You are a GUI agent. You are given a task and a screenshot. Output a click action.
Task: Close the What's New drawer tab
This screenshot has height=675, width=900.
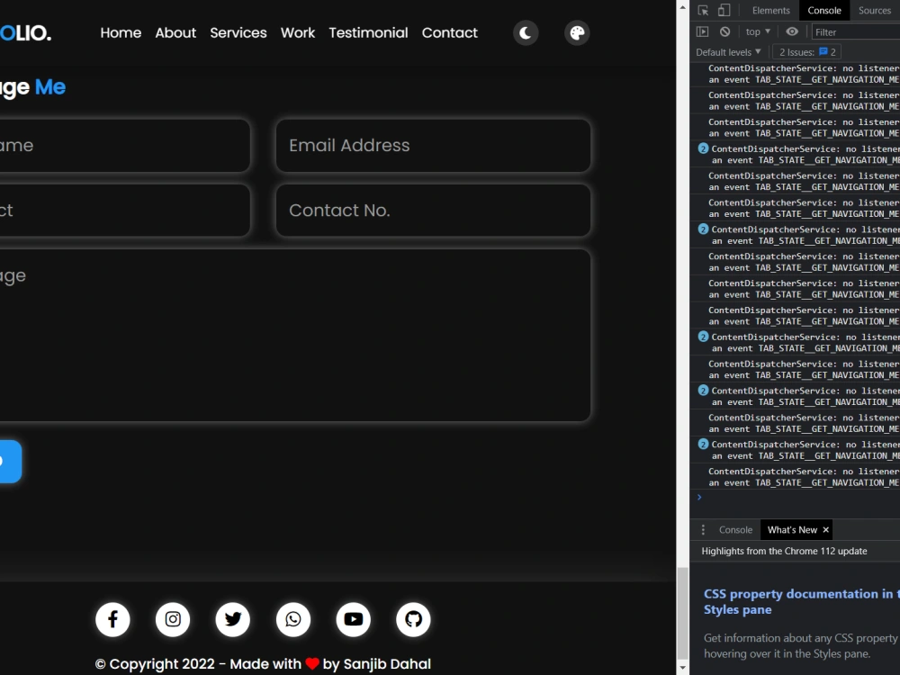click(826, 530)
